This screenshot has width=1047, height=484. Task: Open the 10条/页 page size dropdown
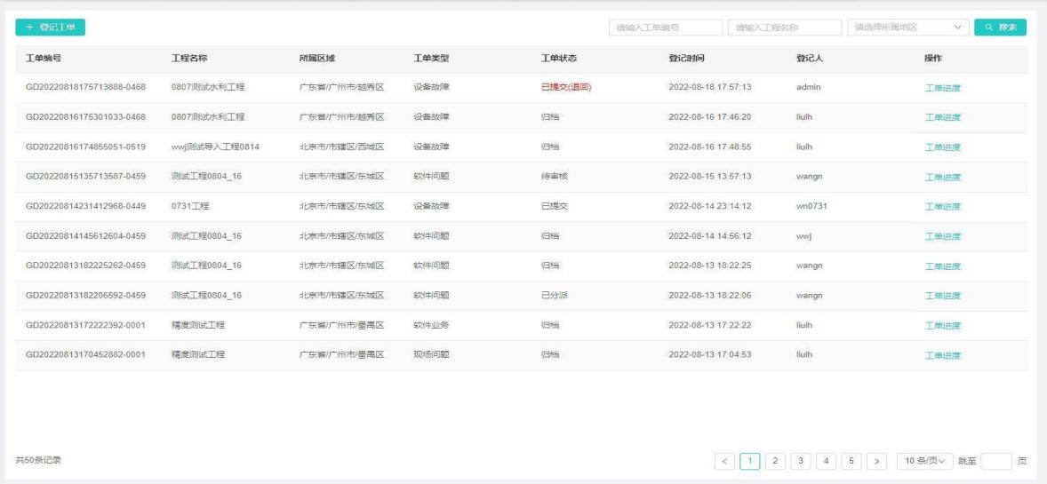pyautogui.click(x=924, y=460)
